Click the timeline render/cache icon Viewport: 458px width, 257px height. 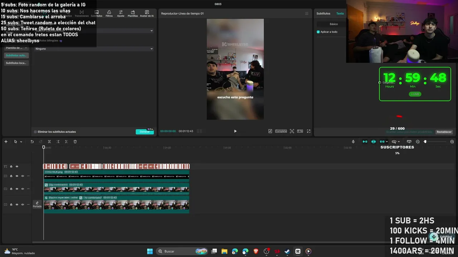409,142
